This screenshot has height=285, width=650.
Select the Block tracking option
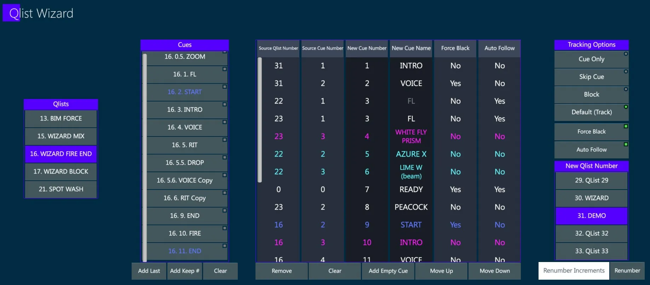591,95
